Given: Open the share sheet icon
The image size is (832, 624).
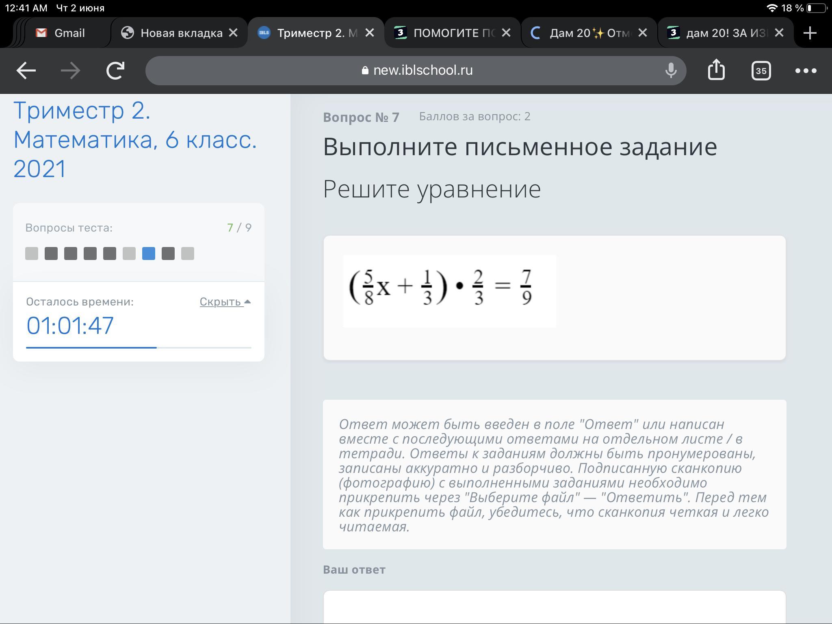Looking at the screenshot, I should click(716, 70).
